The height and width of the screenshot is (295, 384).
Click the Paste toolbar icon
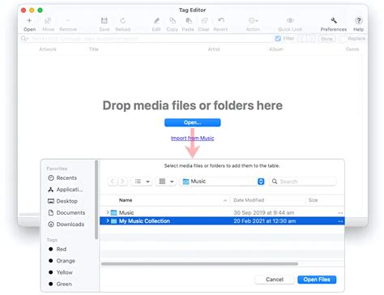tap(189, 20)
